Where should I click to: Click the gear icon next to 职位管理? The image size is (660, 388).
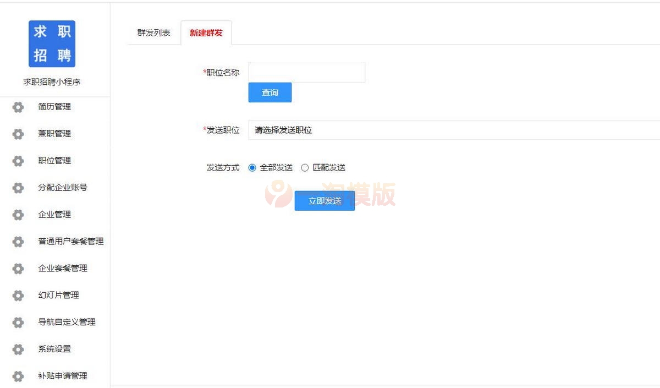pos(18,161)
